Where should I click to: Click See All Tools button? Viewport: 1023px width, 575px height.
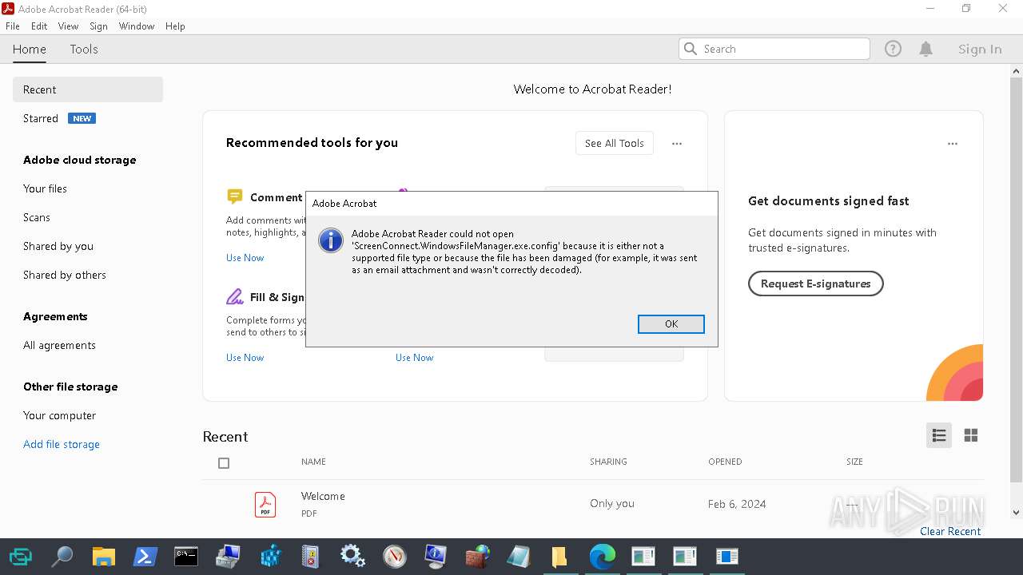point(615,143)
